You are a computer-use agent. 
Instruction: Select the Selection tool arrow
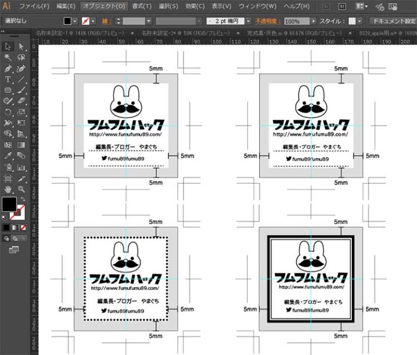[8, 46]
